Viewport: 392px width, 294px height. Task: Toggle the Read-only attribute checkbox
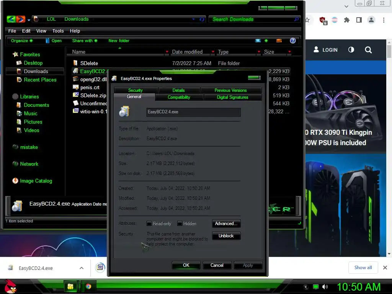149,224
